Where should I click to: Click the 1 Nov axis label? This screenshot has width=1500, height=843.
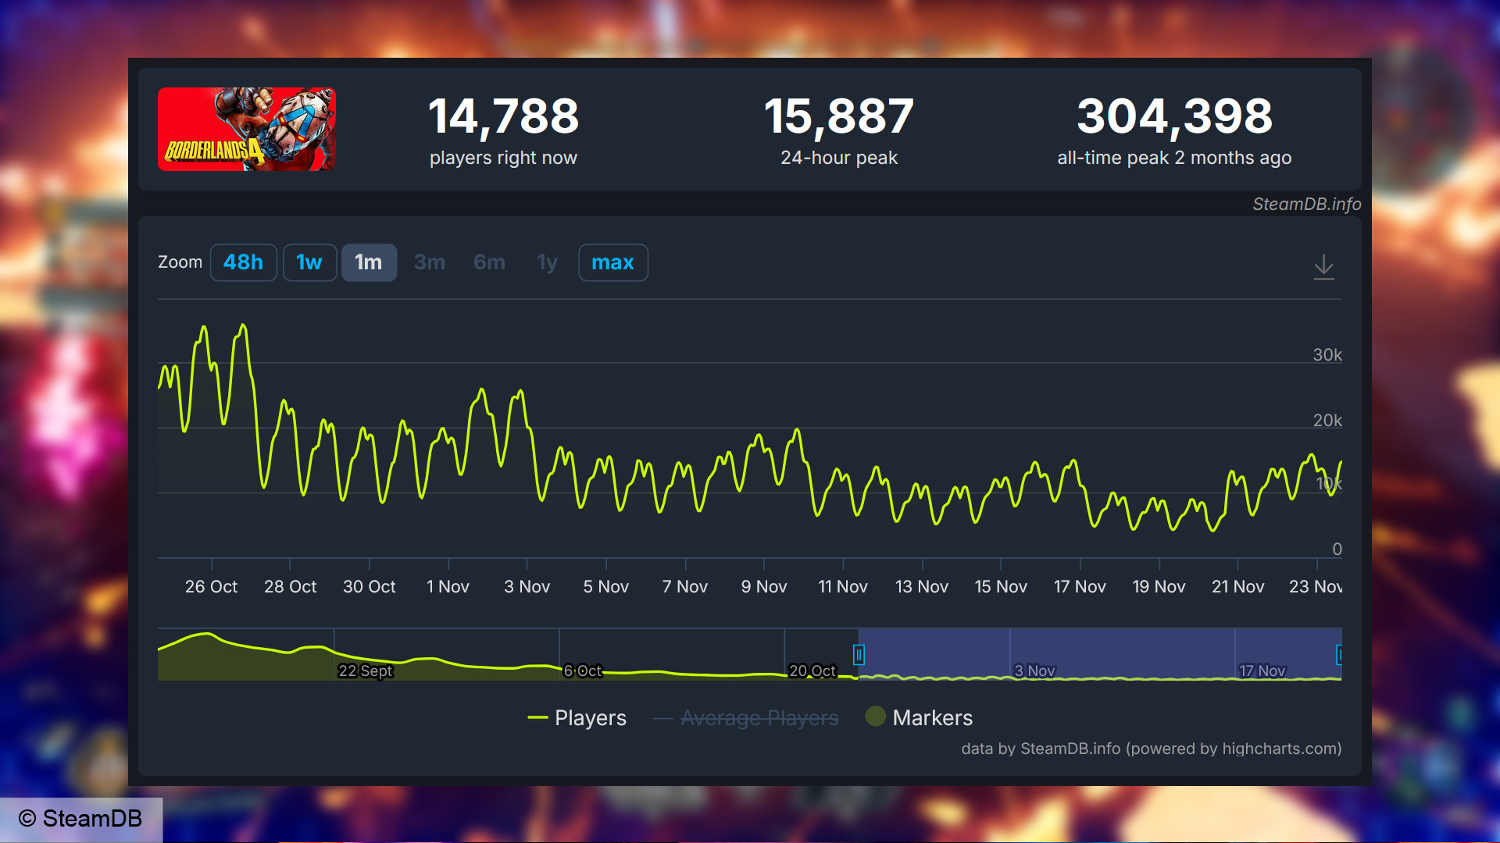point(448,586)
